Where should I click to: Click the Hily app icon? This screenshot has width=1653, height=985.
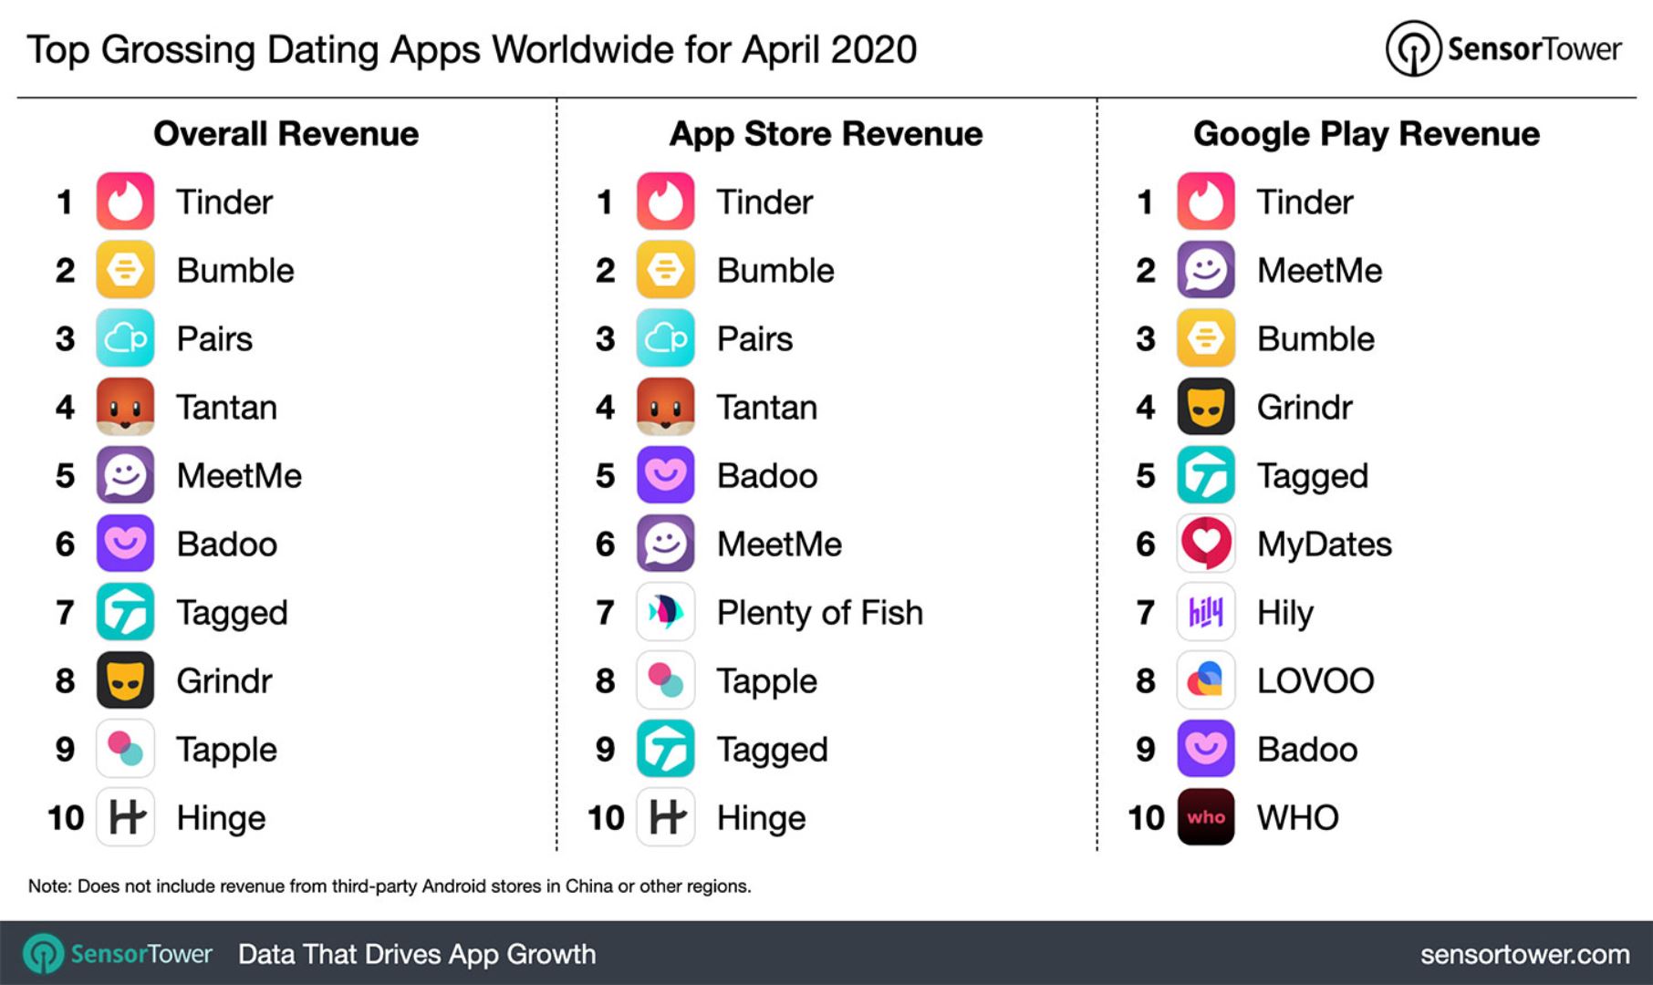coord(1206,612)
